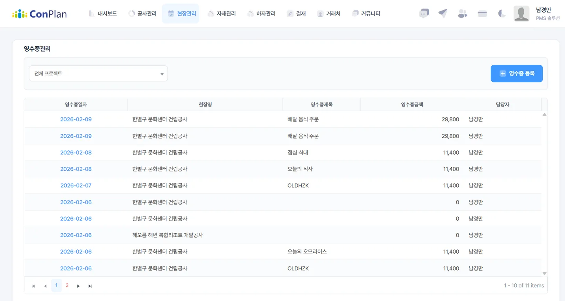
Task: Sort by 영수증일자 column header
Action: pos(76,105)
